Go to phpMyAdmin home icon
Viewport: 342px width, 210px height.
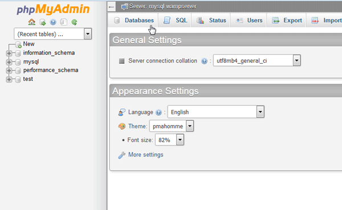(x=31, y=22)
